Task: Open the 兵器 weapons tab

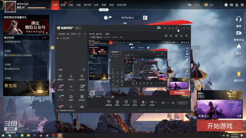Action: click(78, 5)
